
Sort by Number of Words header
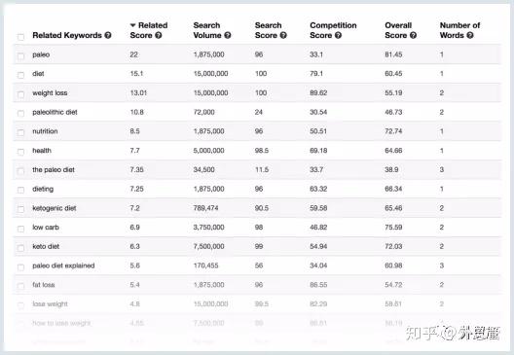coord(459,30)
